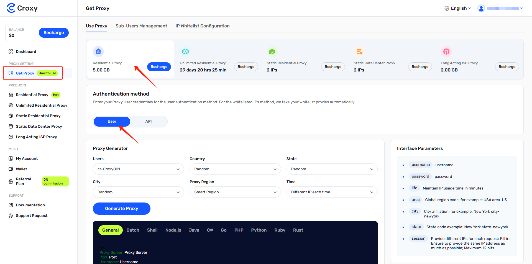Open the Dashboard page link

[x=26, y=52]
